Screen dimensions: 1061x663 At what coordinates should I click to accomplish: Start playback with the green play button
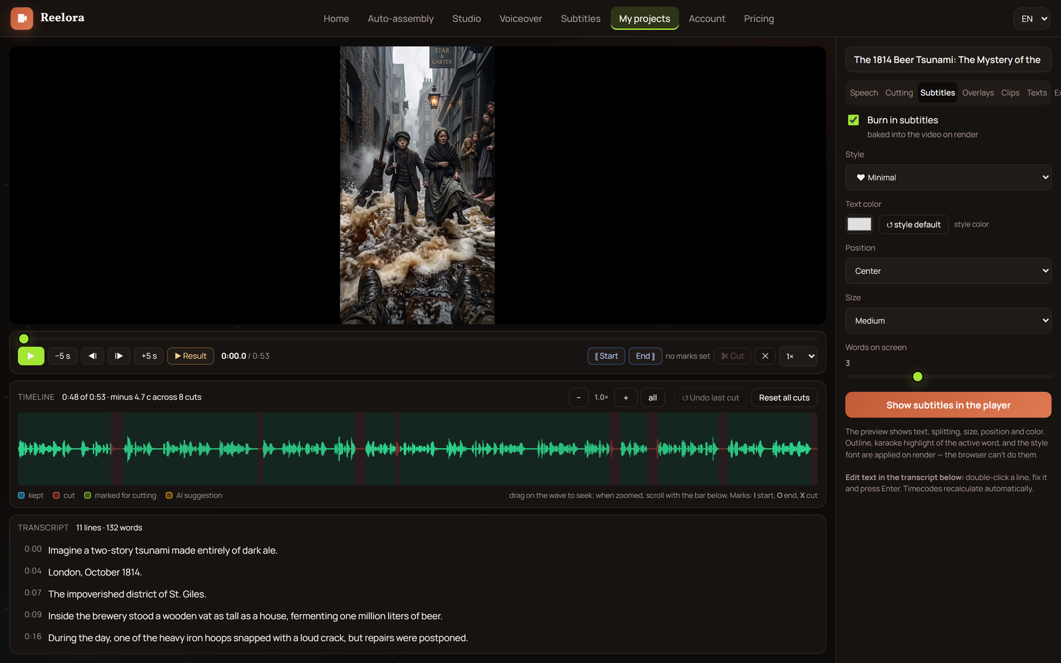[31, 356]
